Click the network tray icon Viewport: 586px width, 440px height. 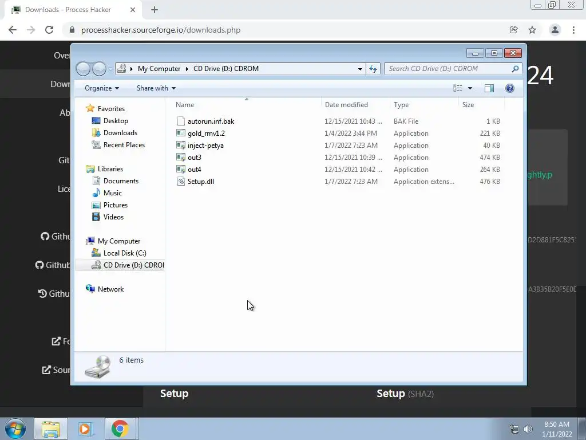pos(514,429)
